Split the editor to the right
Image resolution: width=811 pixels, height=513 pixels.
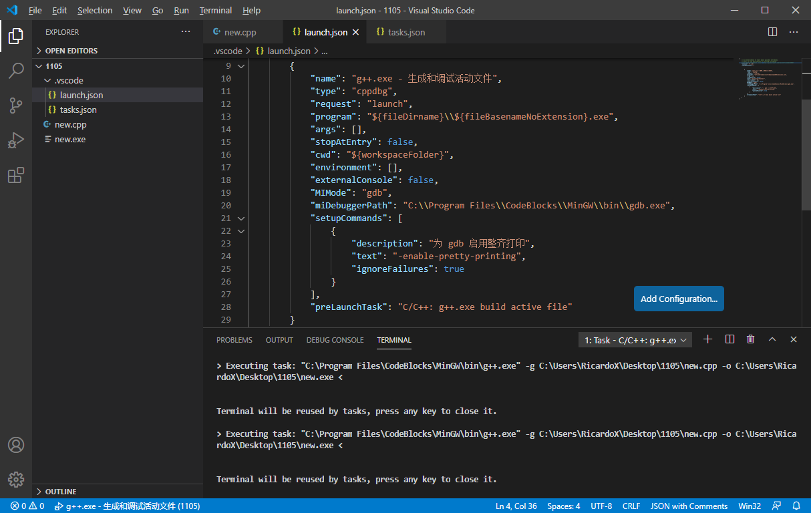click(772, 32)
